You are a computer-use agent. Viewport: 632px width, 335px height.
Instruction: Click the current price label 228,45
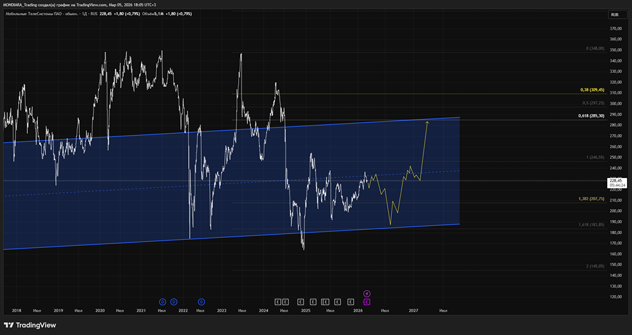click(615, 180)
